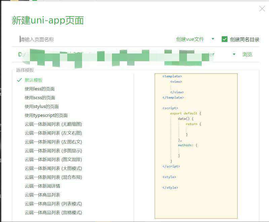Pick 云端一体新闻列表 (左文右图) template

coord(53,133)
